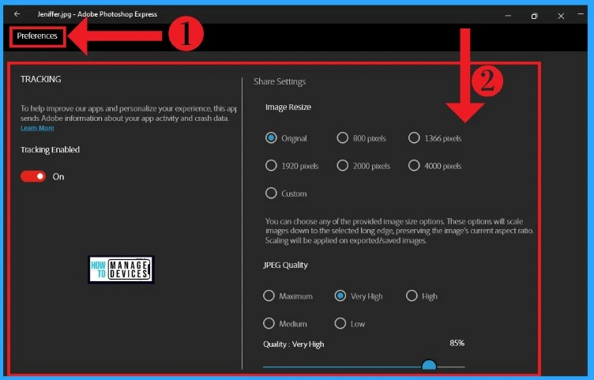The width and height of the screenshot is (594, 380).
Task: Click the JPEG quality slider handle
Action: click(x=429, y=365)
